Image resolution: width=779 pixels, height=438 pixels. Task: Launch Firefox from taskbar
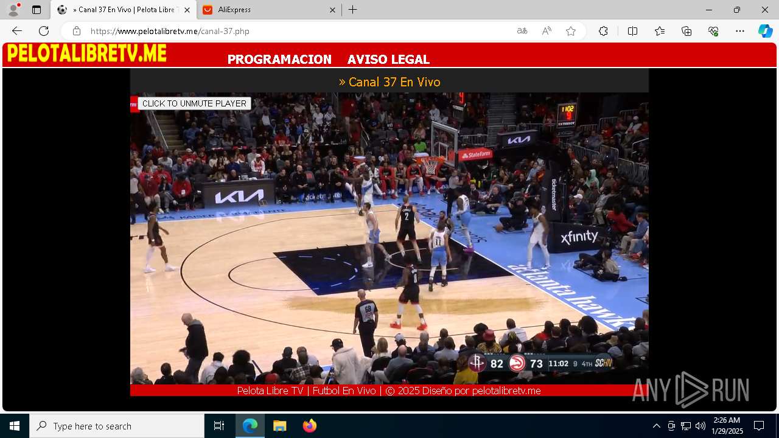pos(309,426)
